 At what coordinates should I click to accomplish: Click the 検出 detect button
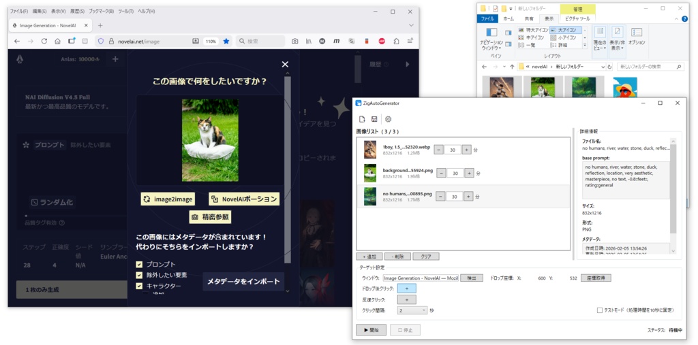tap(472, 278)
